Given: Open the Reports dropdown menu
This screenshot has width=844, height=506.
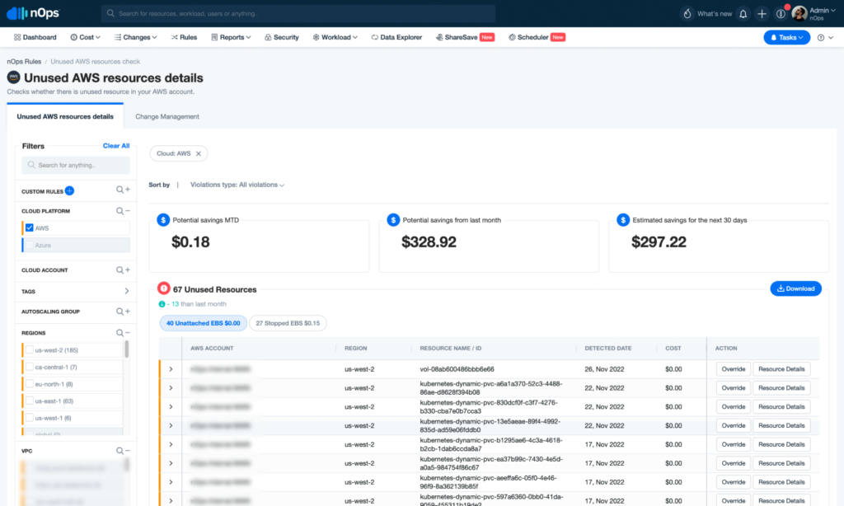Looking at the screenshot, I should coord(231,38).
